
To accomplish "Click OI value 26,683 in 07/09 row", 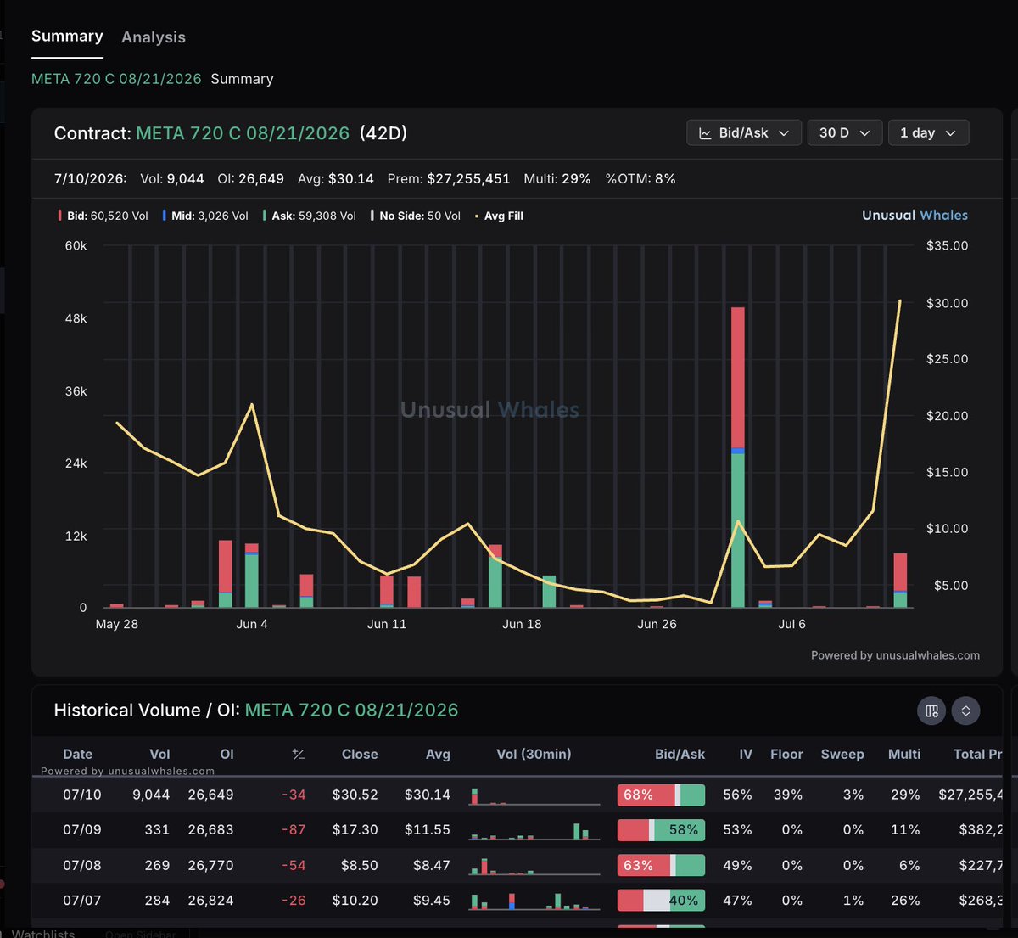I will [x=210, y=830].
